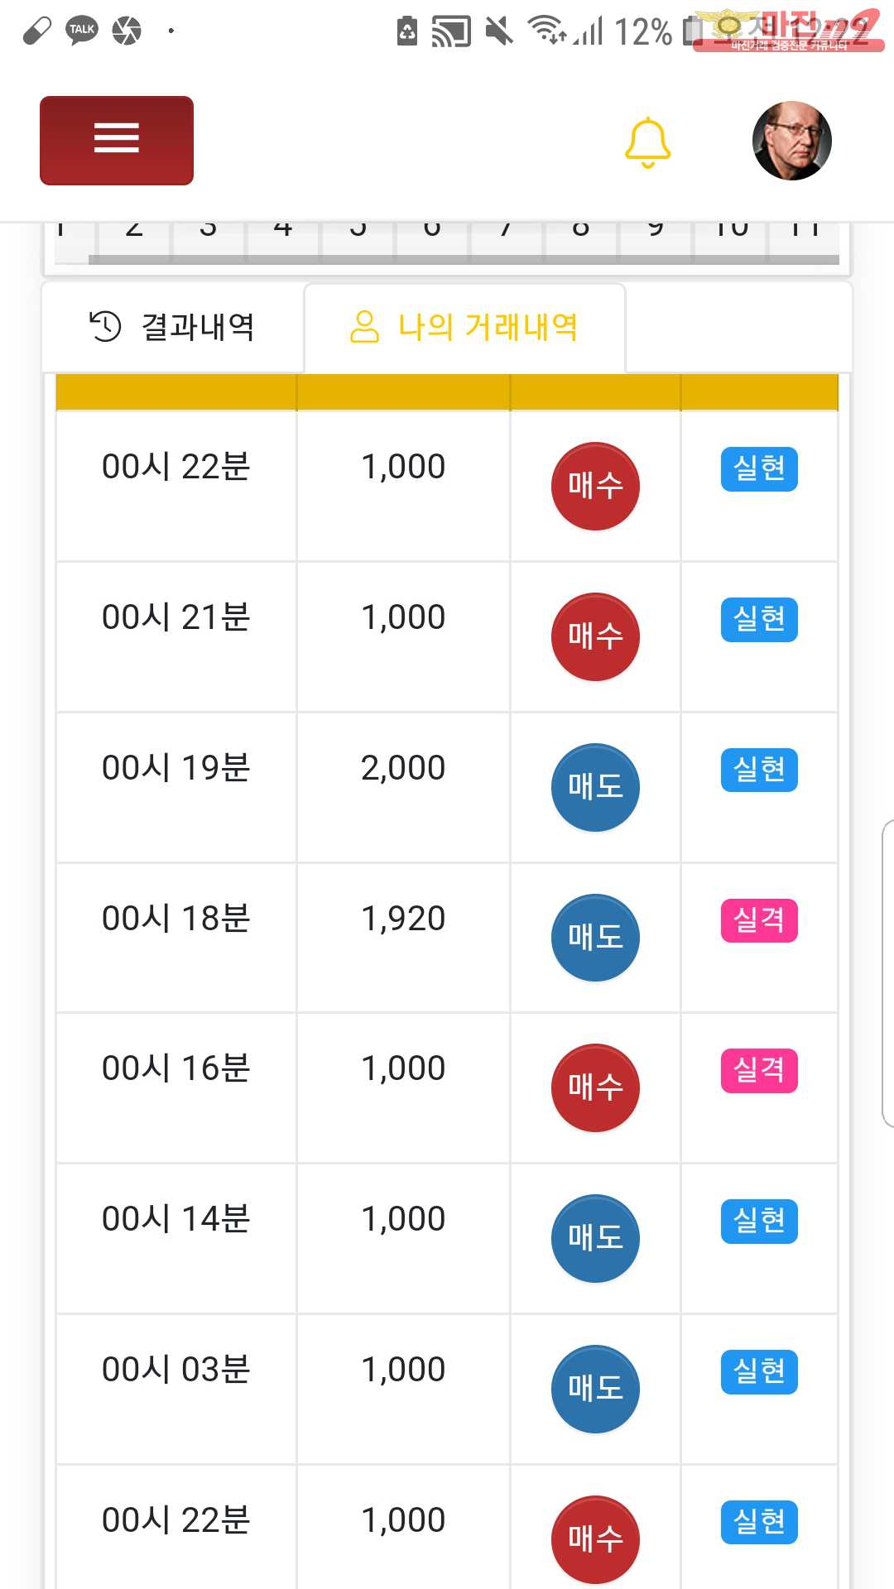This screenshot has width=894, height=1589.
Task: Select the 나의 거래내역 tab
Action: coord(464,327)
